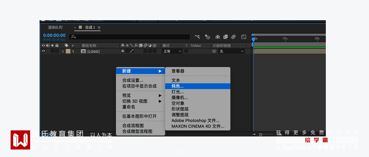Choose 灯光... from the submenu
Screen dimensions: 369x157
pyautogui.click(x=198, y=92)
